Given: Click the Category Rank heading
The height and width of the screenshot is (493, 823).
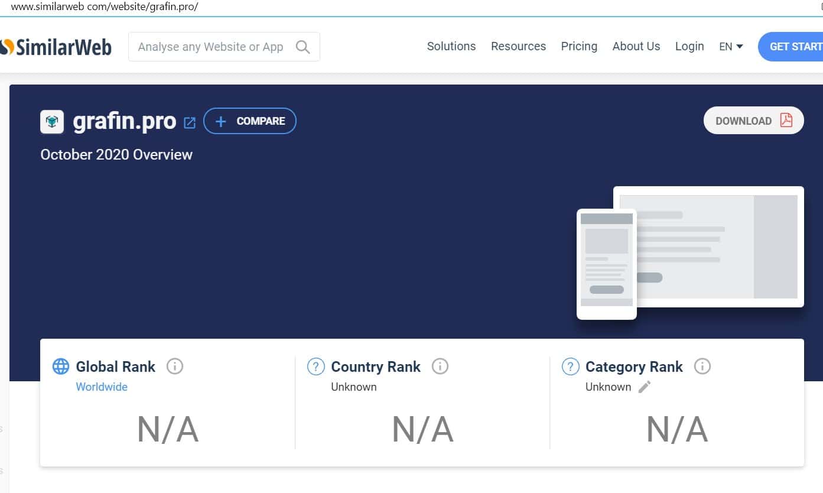Looking at the screenshot, I should [634, 366].
